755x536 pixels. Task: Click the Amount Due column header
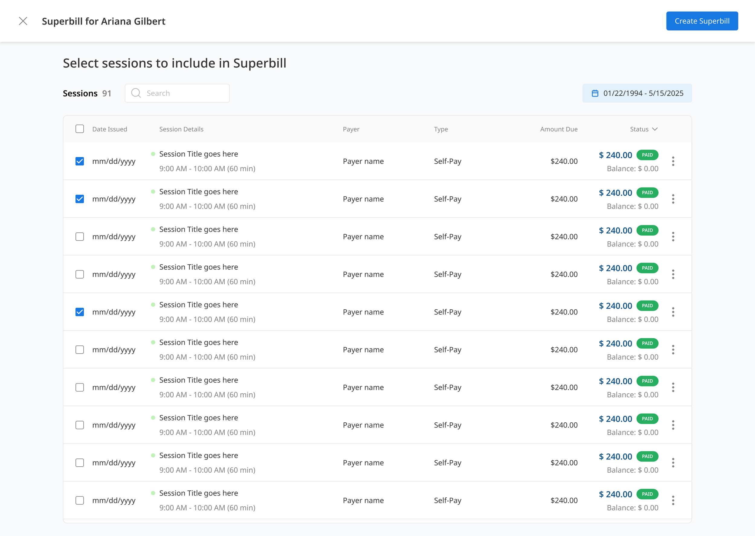pos(559,129)
